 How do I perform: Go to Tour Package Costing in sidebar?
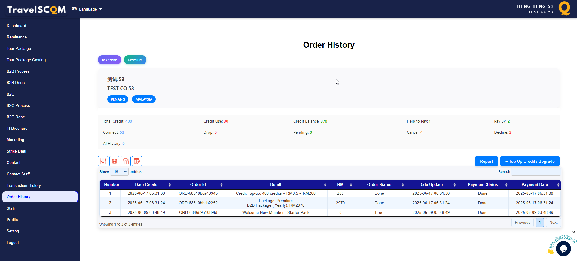(x=26, y=60)
